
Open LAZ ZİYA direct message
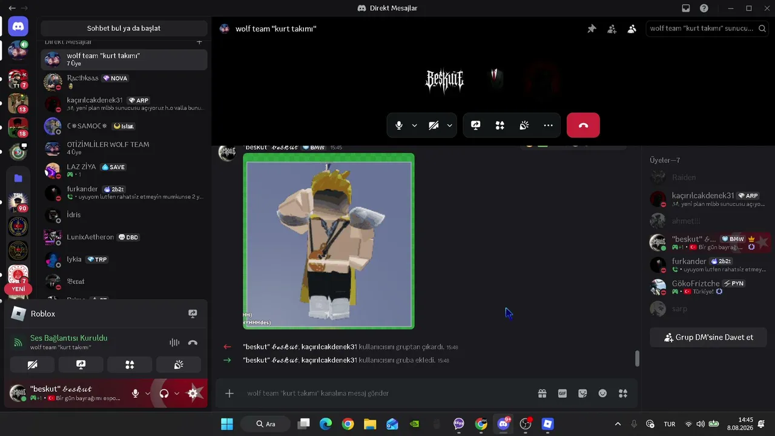[124, 171]
